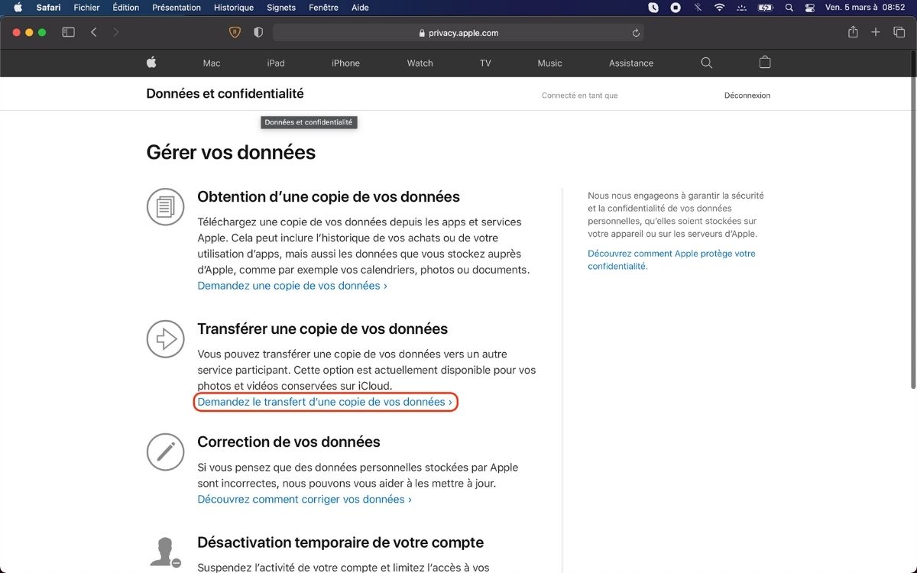Open the privacy report shield icon
The height and width of the screenshot is (573, 917).
tap(258, 32)
